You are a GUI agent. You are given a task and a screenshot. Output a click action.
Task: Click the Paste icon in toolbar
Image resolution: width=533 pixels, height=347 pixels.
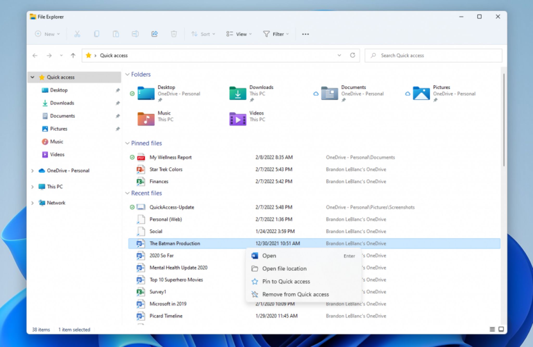(115, 34)
